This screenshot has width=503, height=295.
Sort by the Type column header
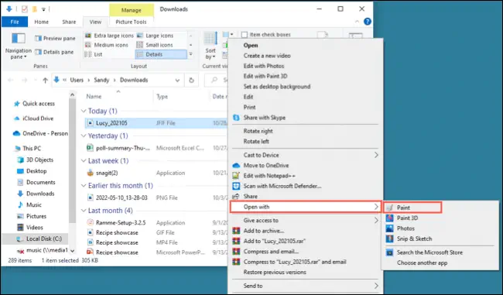[x=162, y=96]
